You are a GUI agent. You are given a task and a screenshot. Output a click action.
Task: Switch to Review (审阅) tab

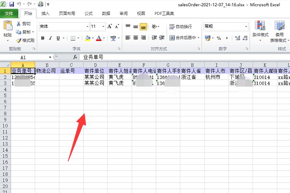124,13
